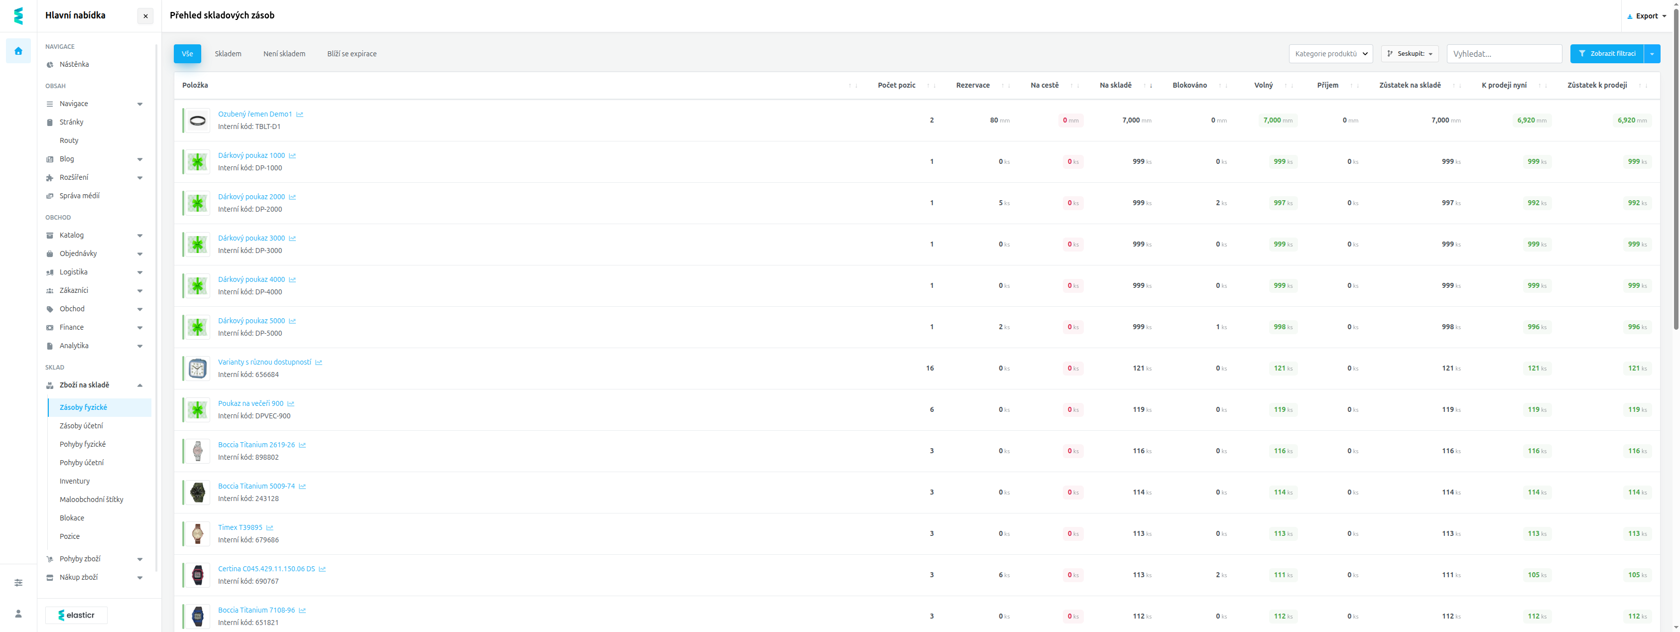This screenshot has width=1680, height=632.
Task: Open Varianty s různou dostupností link
Action: (x=264, y=363)
